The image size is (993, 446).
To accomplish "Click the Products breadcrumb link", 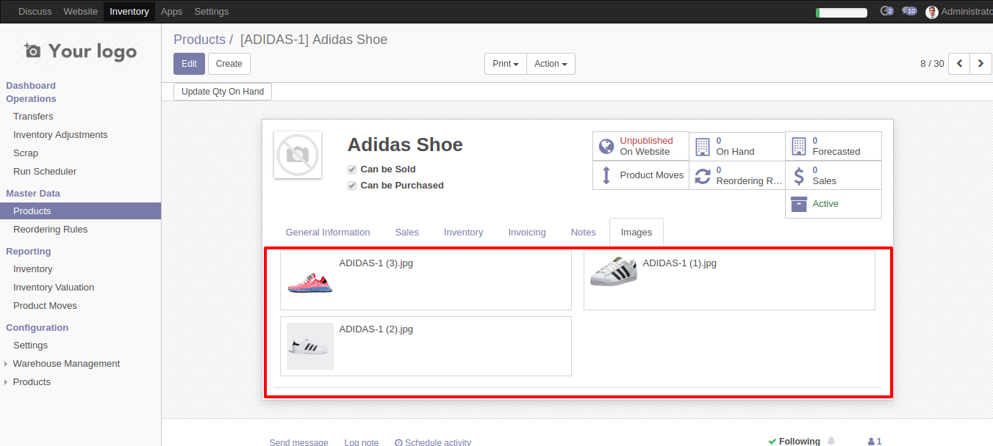I will pyautogui.click(x=199, y=40).
